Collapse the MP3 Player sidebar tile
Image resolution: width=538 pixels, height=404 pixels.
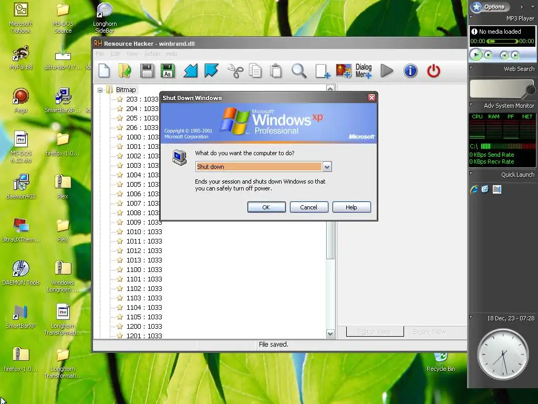(471, 17)
